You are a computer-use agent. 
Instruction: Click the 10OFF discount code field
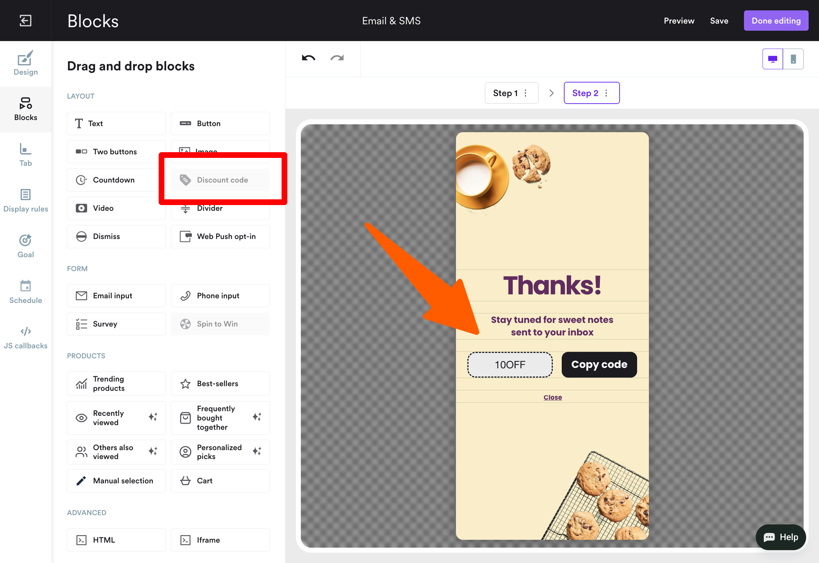[x=510, y=365]
